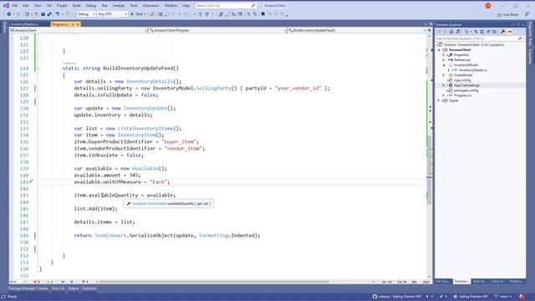Collapse BuildInventoryUpdateFeed method outlining toggle
Screen dimensions: 535x301
point(38,69)
